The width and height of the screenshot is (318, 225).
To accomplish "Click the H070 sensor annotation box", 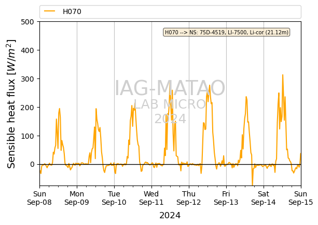I will 227,32.
